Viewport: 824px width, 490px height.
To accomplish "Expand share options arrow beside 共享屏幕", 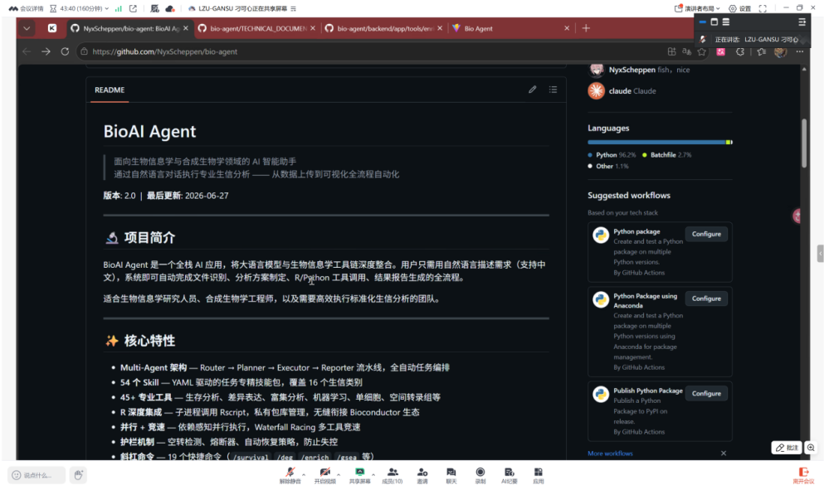I will [x=373, y=474].
